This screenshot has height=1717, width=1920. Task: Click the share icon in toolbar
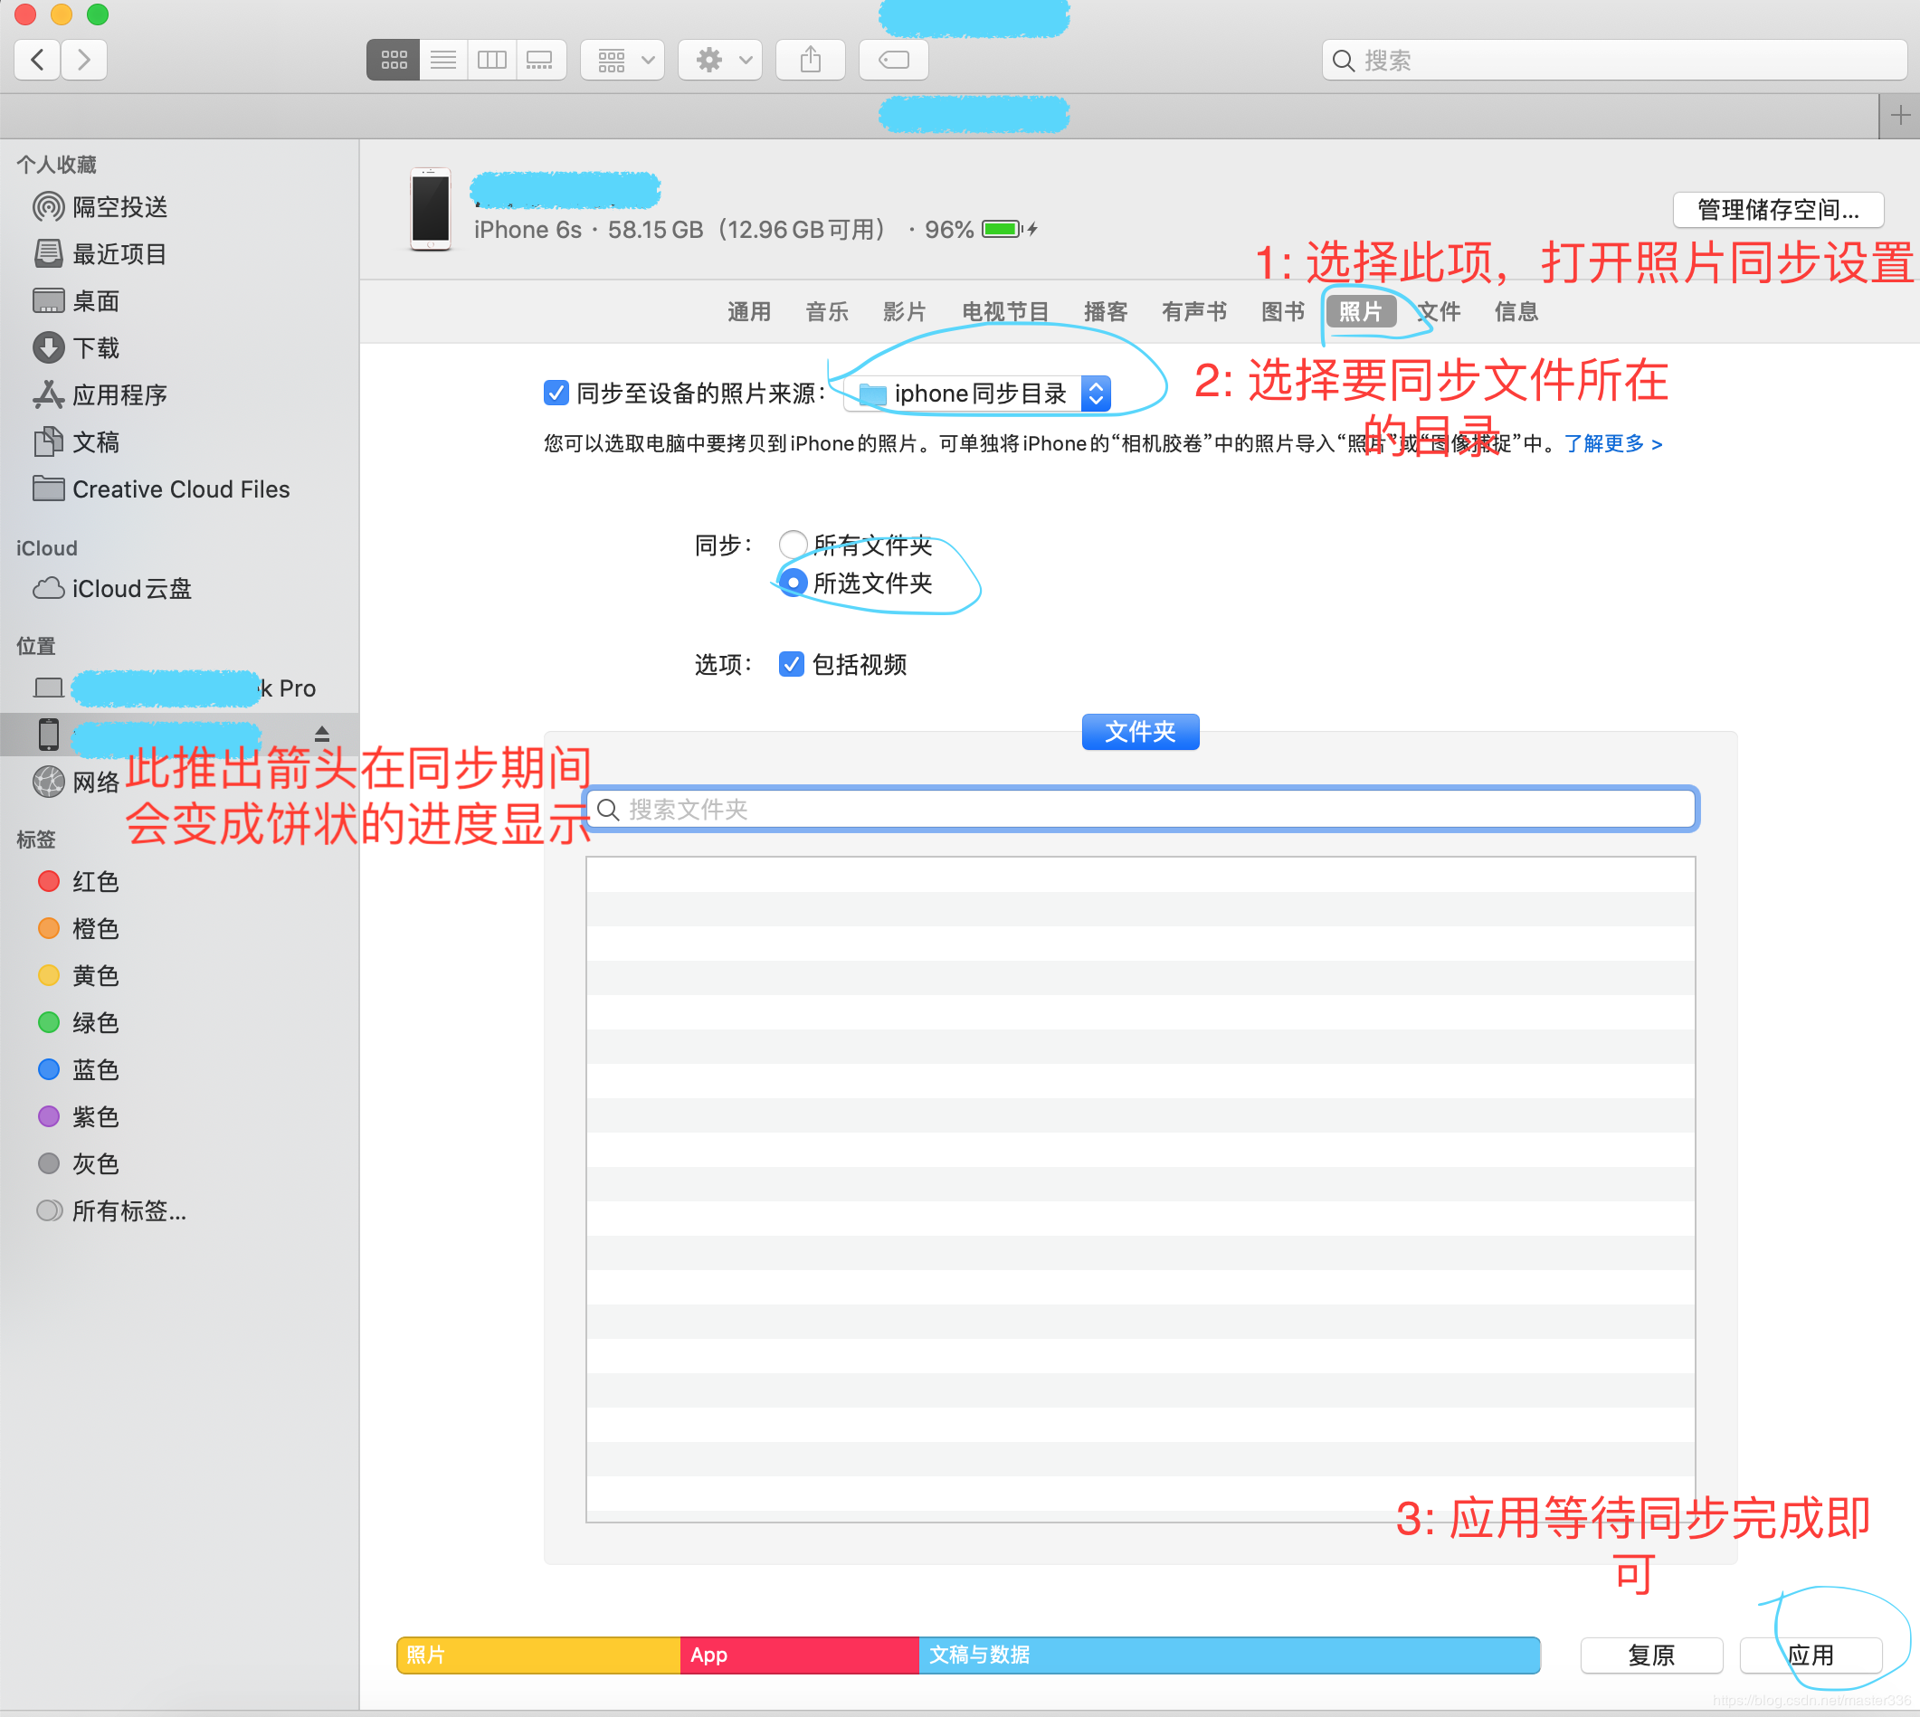click(x=810, y=61)
